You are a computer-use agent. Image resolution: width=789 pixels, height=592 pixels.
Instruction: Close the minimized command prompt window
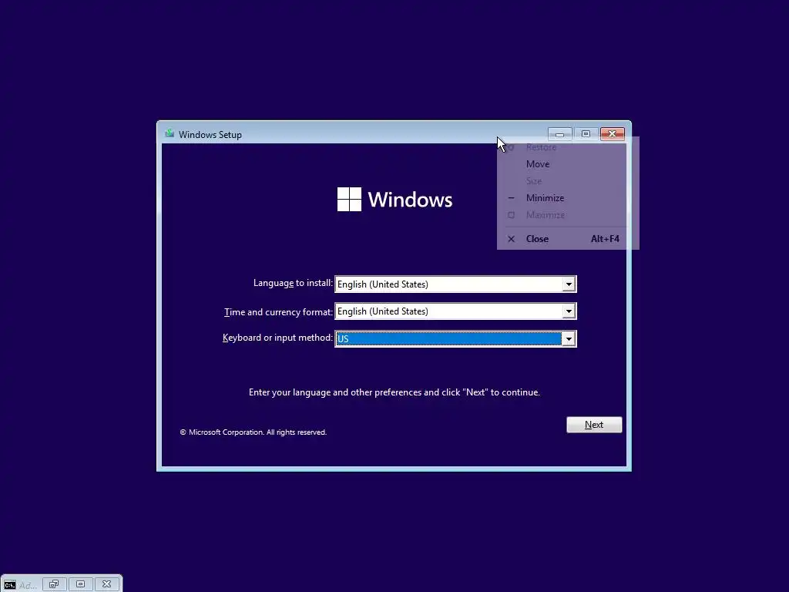[x=106, y=584]
